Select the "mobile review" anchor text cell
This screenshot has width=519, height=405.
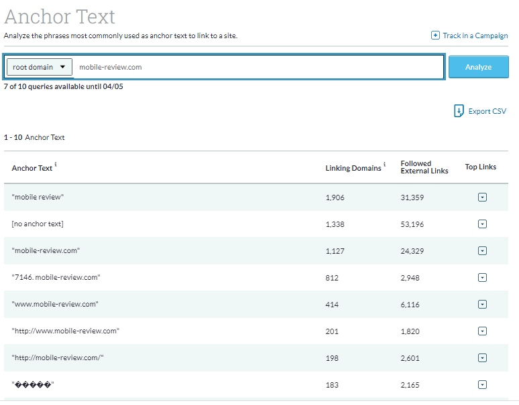click(x=38, y=197)
